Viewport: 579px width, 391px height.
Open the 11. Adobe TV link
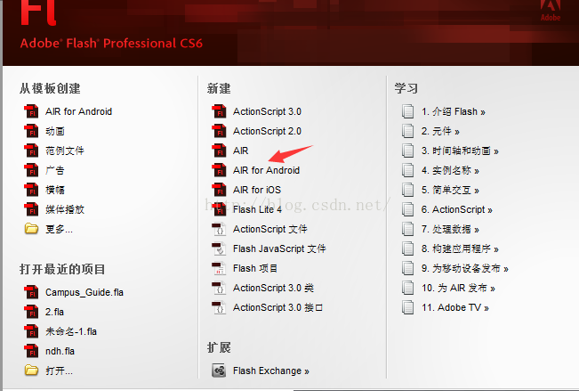tap(455, 307)
